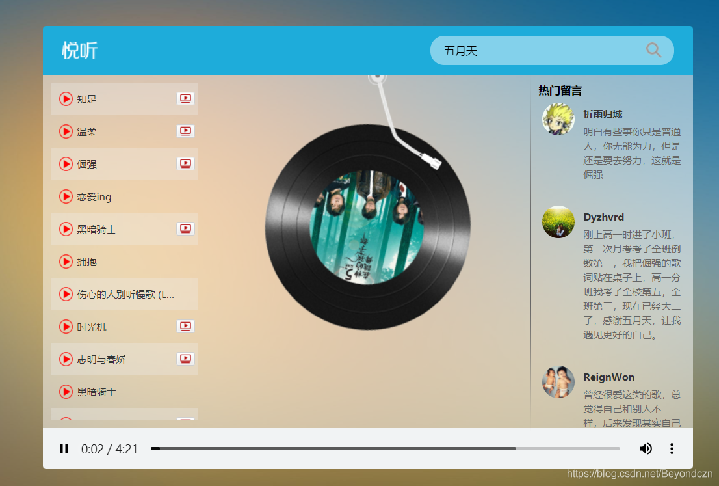Select the song title 拥抱

coord(86,262)
